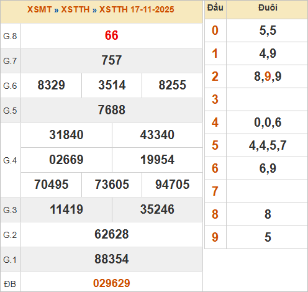
Task: Click the G.5 row label
Action: pos(10,111)
